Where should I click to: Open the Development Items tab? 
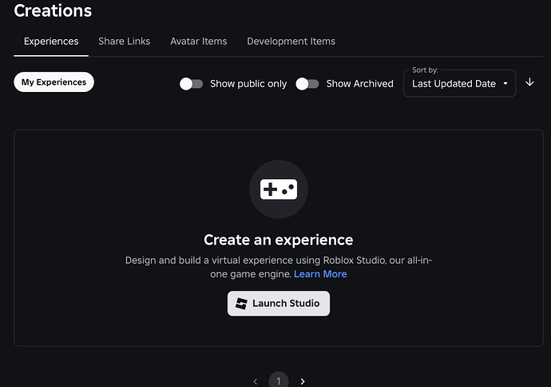pos(291,42)
